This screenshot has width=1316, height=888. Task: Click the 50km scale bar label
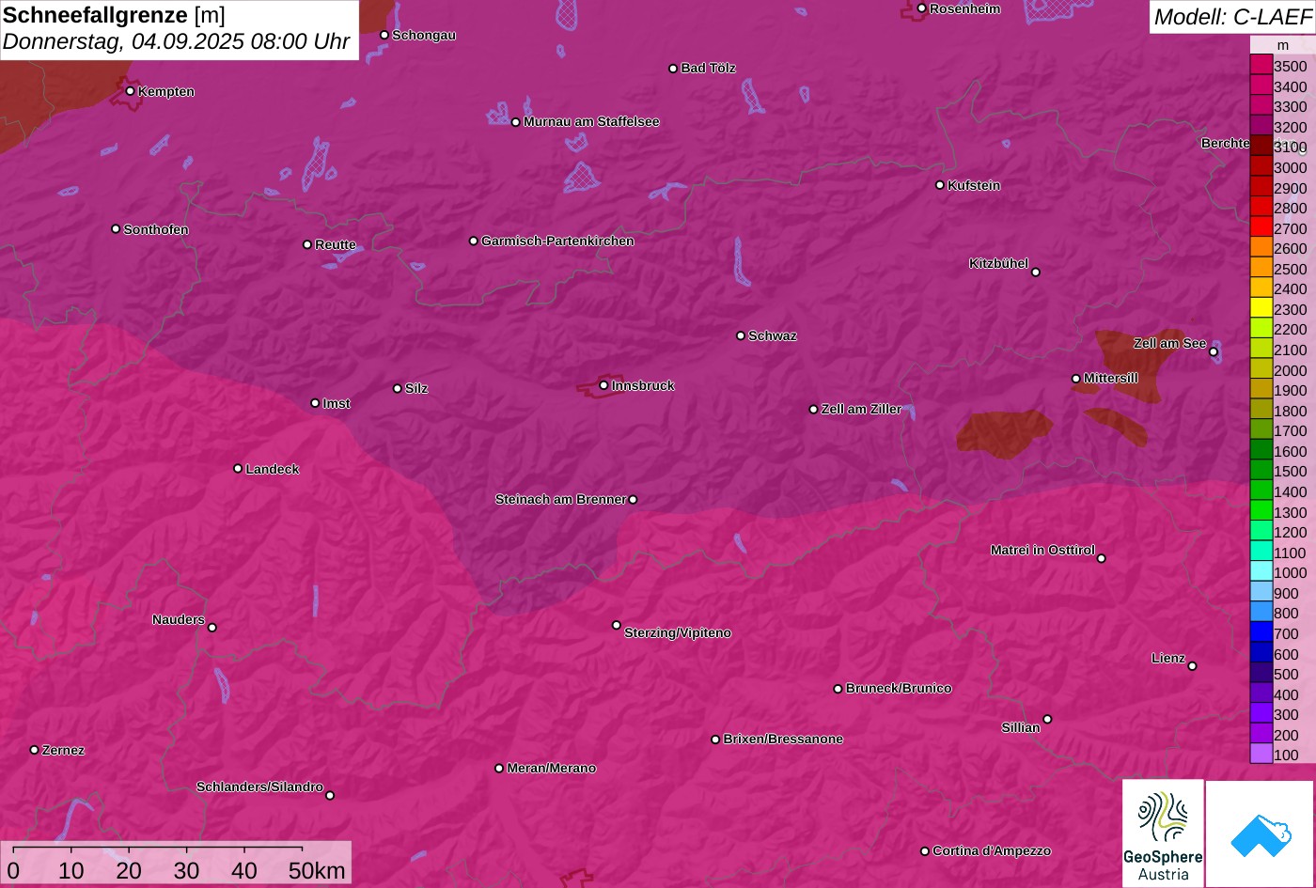[x=317, y=870]
